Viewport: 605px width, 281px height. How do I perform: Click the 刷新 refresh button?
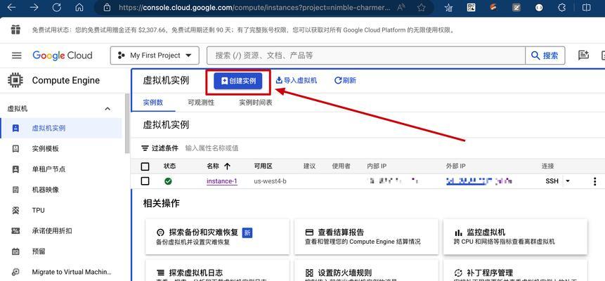345,80
